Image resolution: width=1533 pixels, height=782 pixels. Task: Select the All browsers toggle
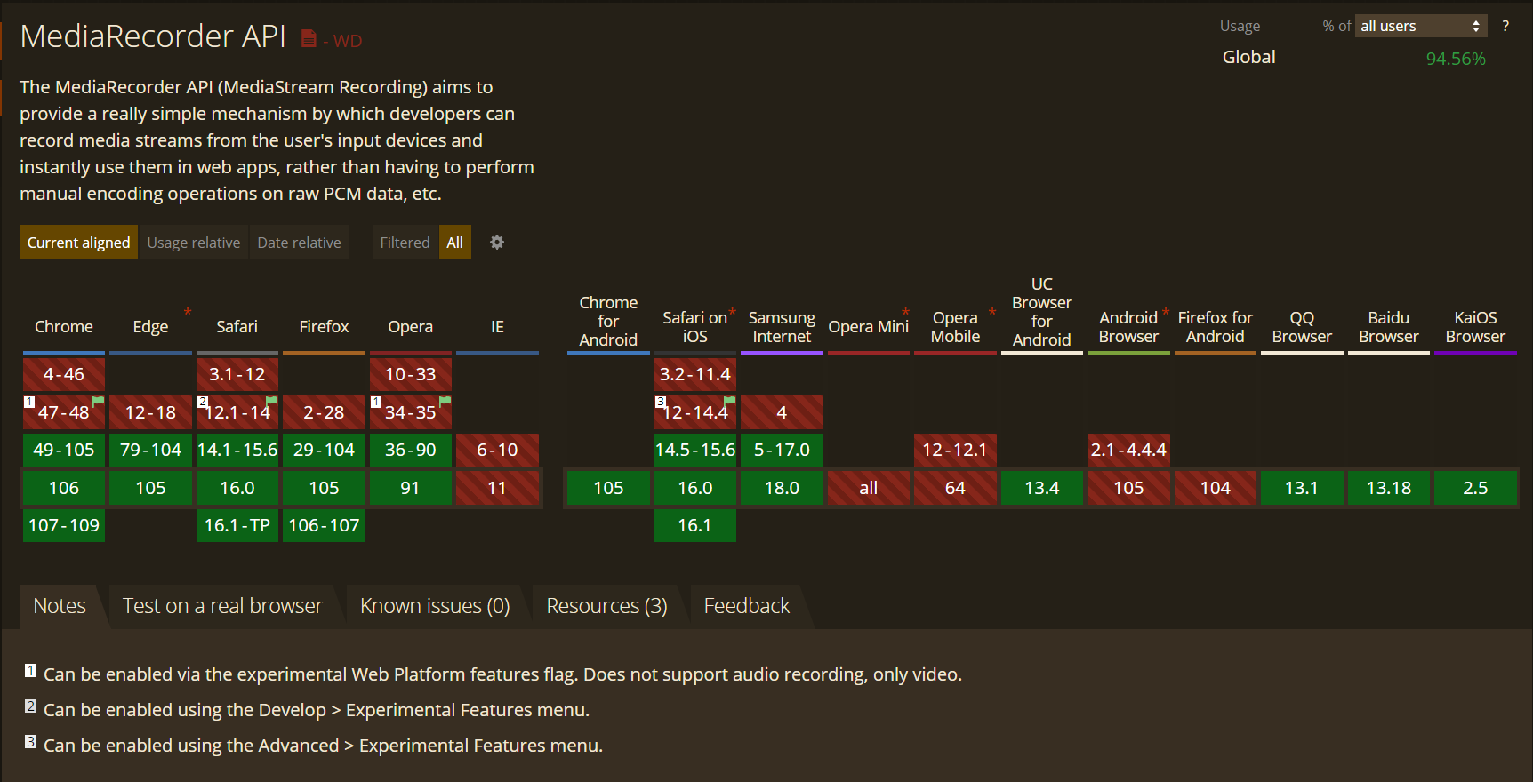click(x=454, y=243)
